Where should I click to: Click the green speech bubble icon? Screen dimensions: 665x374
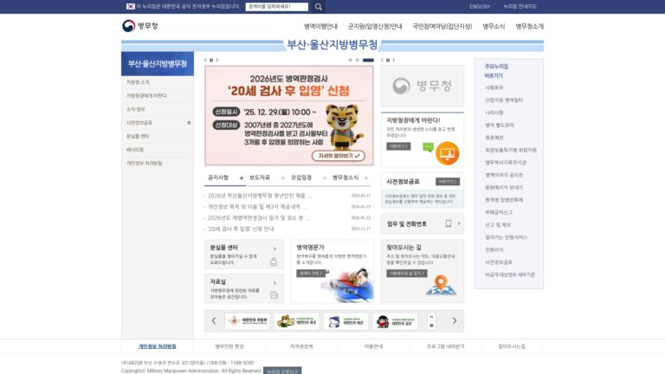pyautogui.click(x=429, y=147)
